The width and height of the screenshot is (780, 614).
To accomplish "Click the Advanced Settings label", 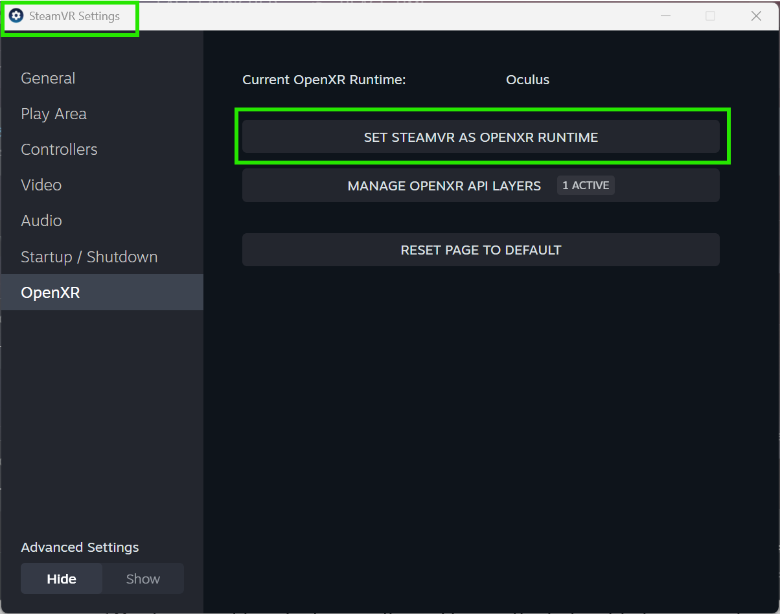I will pos(80,547).
